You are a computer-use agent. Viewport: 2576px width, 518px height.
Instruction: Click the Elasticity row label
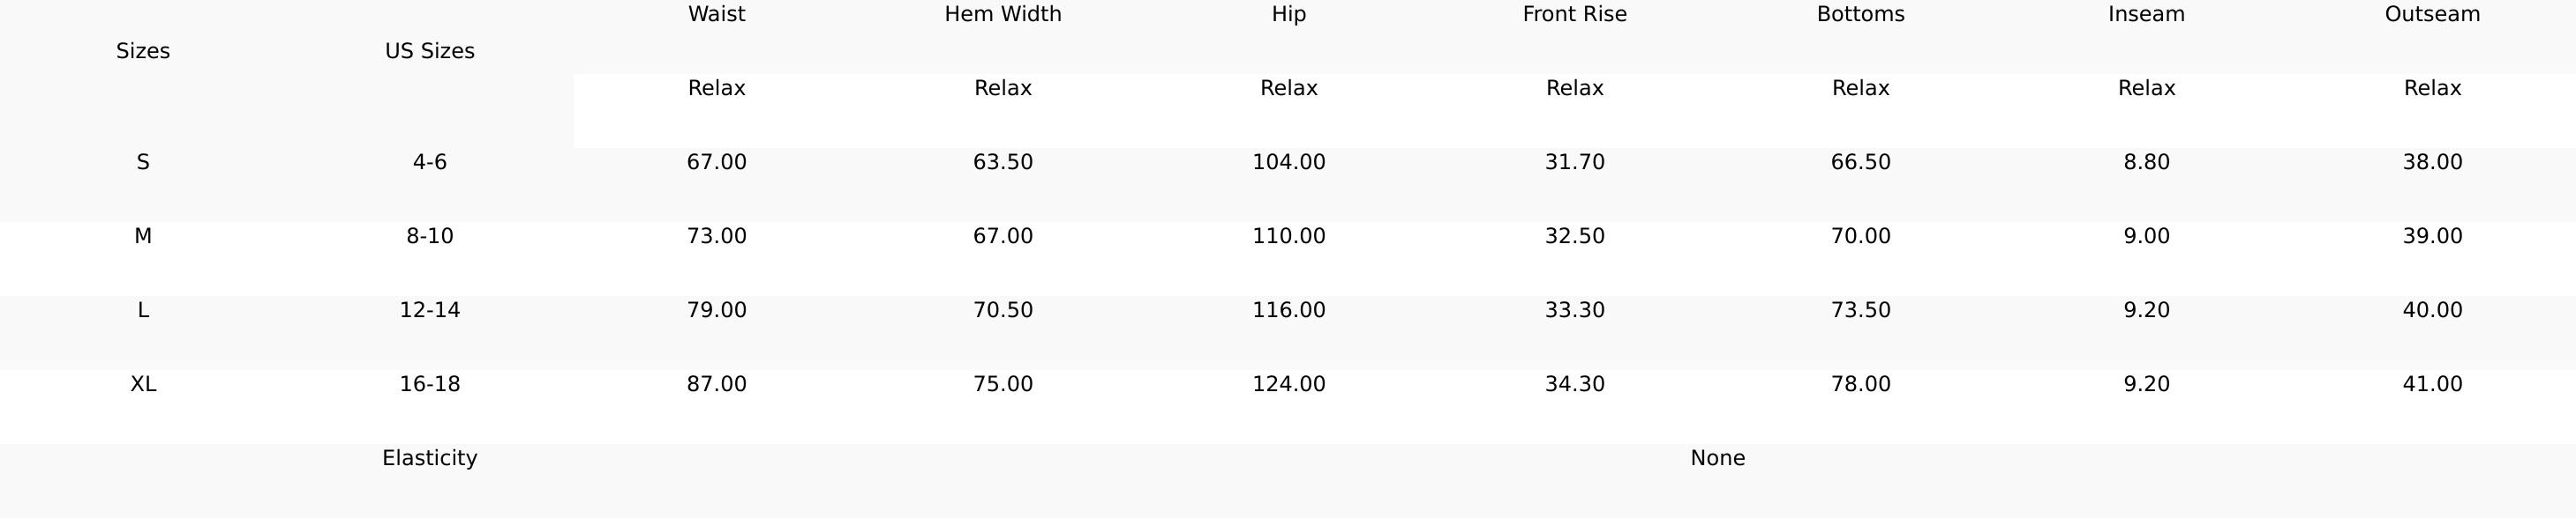[430, 458]
